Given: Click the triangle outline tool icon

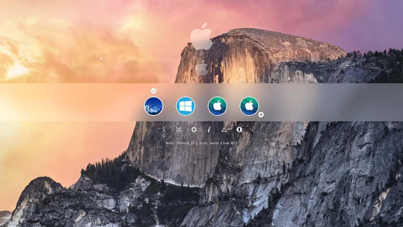Looking at the screenshot, I should [x=224, y=130].
